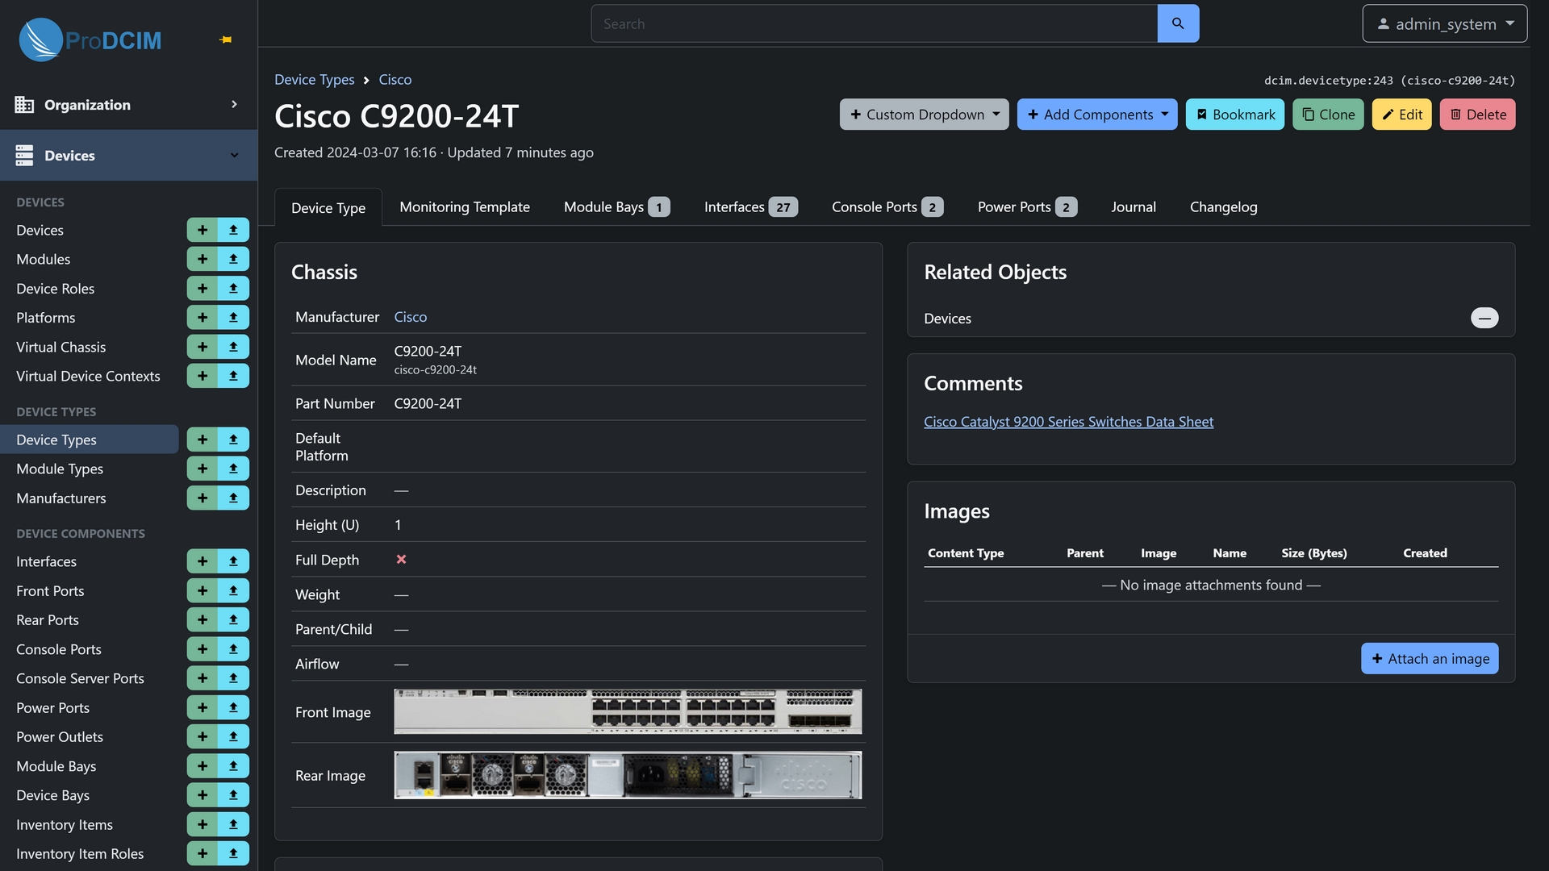Image resolution: width=1549 pixels, height=871 pixels.
Task: Click the add plus icon for Manufacturers
Action: (202, 498)
